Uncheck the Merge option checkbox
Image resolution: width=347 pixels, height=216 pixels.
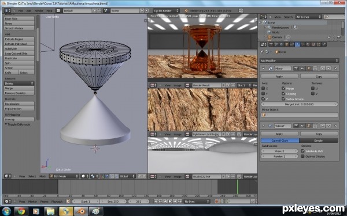coord(283,88)
